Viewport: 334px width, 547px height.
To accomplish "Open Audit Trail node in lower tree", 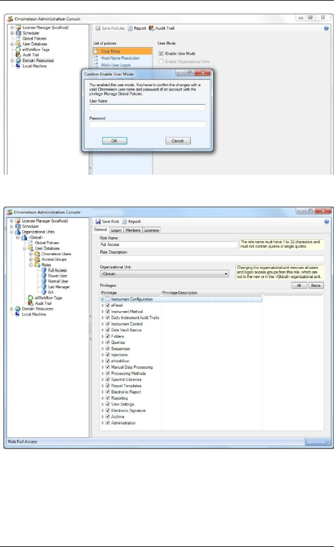I will [43, 304].
